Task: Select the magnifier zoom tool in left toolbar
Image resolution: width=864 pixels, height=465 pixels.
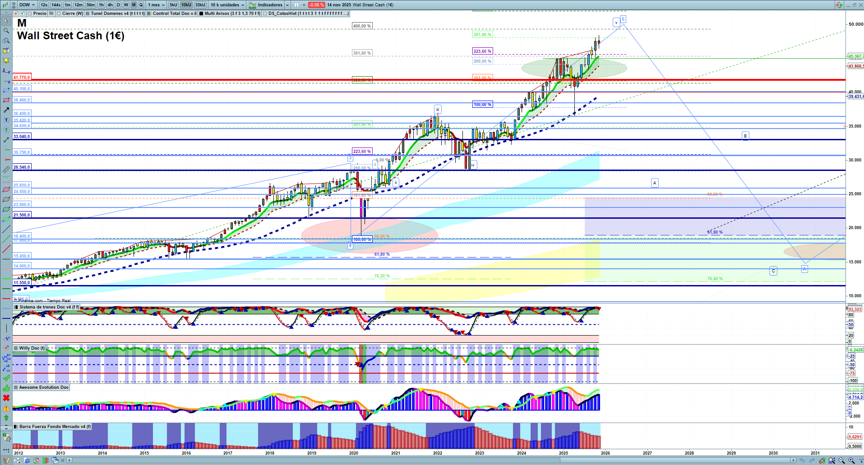Action: click(x=6, y=31)
